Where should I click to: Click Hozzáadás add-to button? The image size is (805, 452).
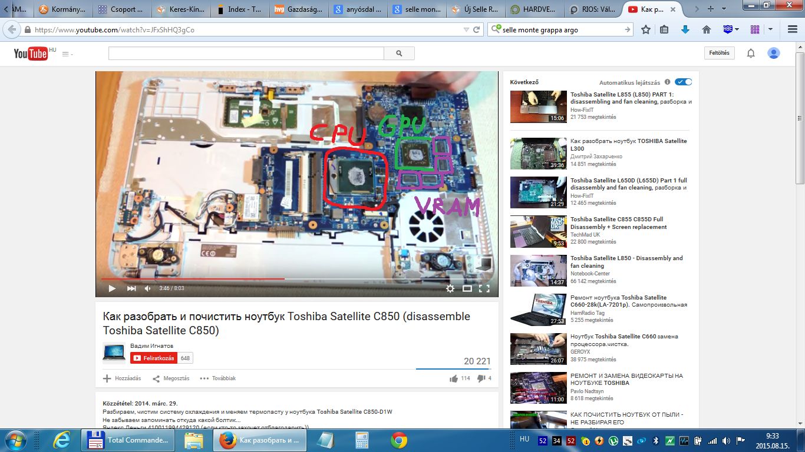[x=122, y=378]
